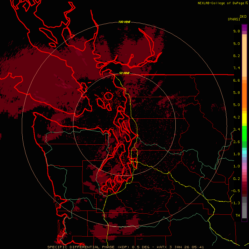Click the TH label on the color scale

pyautogui.click(x=238, y=216)
